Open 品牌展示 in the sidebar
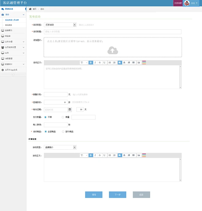 coord(13,30)
